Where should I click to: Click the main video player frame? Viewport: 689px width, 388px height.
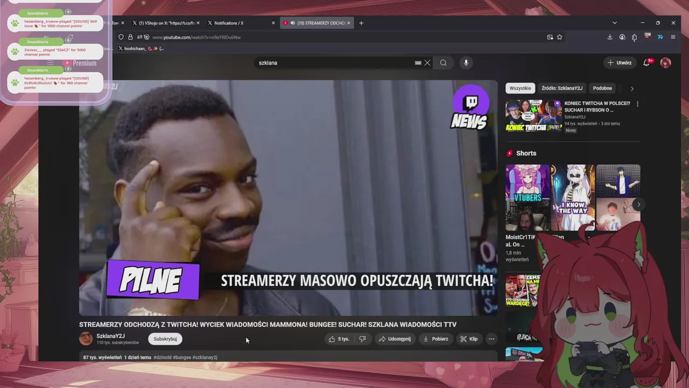pos(288,198)
